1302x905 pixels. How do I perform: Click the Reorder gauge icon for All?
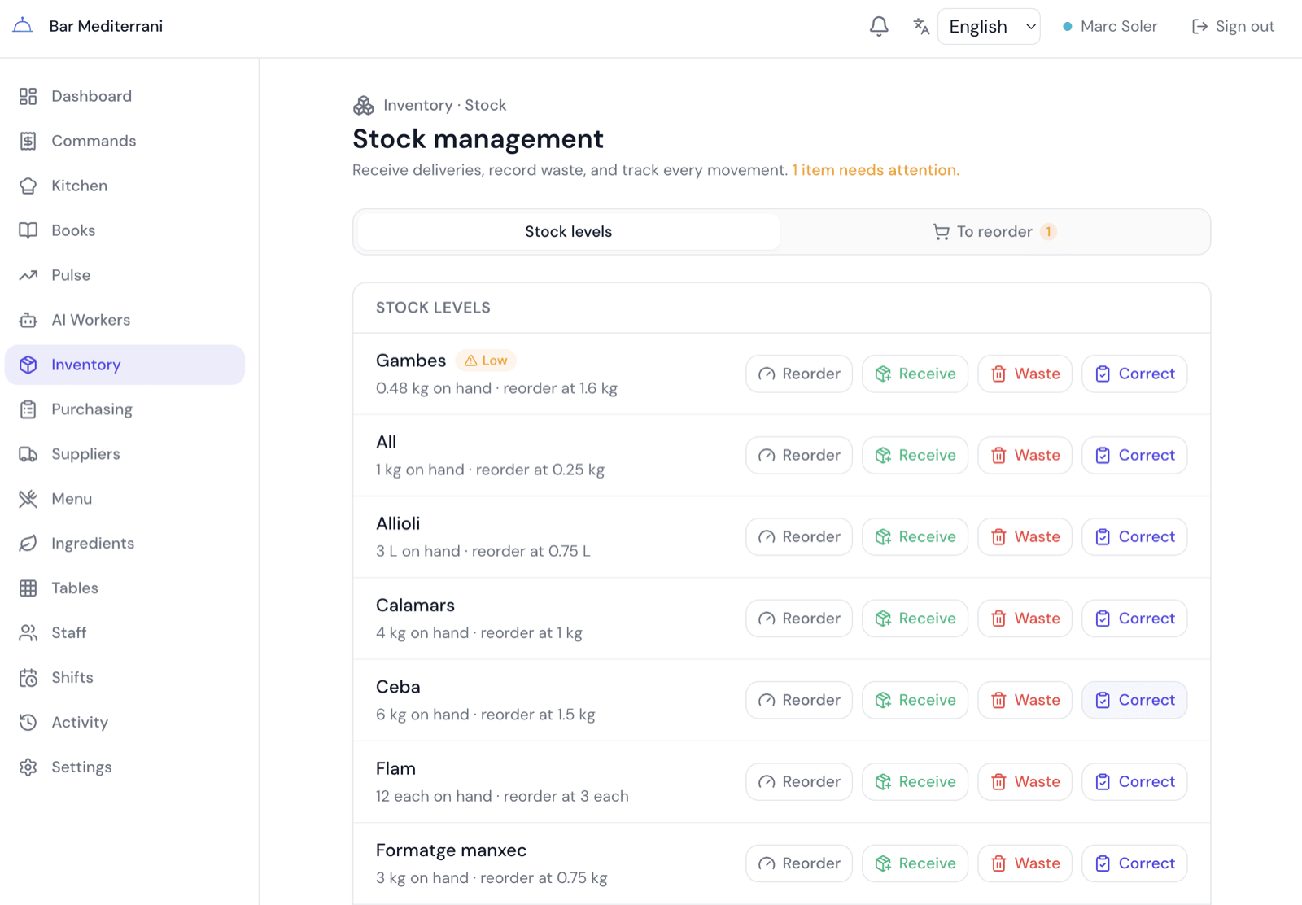click(767, 456)
